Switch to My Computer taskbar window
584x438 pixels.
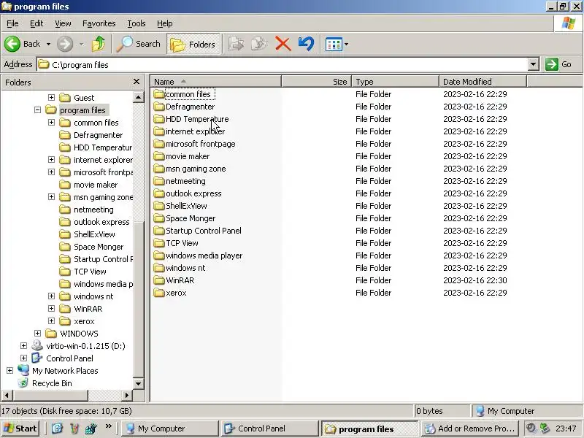[x=169, y=429]
